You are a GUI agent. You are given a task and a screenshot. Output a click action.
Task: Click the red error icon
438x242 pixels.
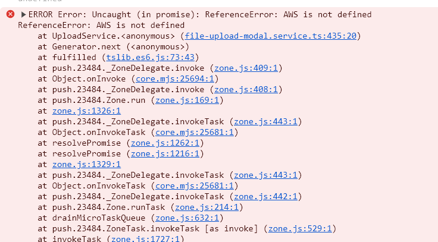tap(10, 14)
